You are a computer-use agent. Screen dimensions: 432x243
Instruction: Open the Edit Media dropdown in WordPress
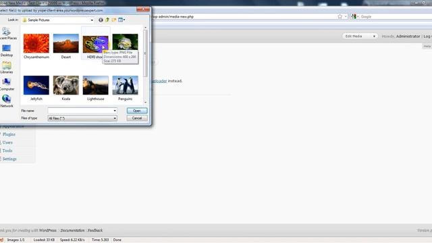coord(360,36)
